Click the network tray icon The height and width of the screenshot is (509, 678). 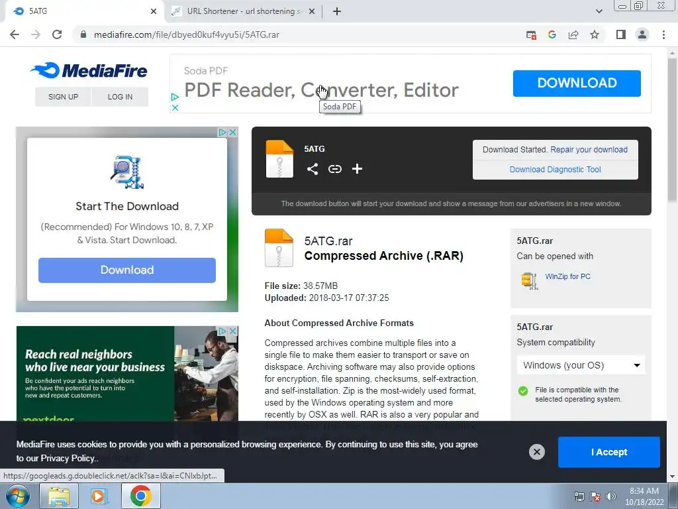pos(579,496)
